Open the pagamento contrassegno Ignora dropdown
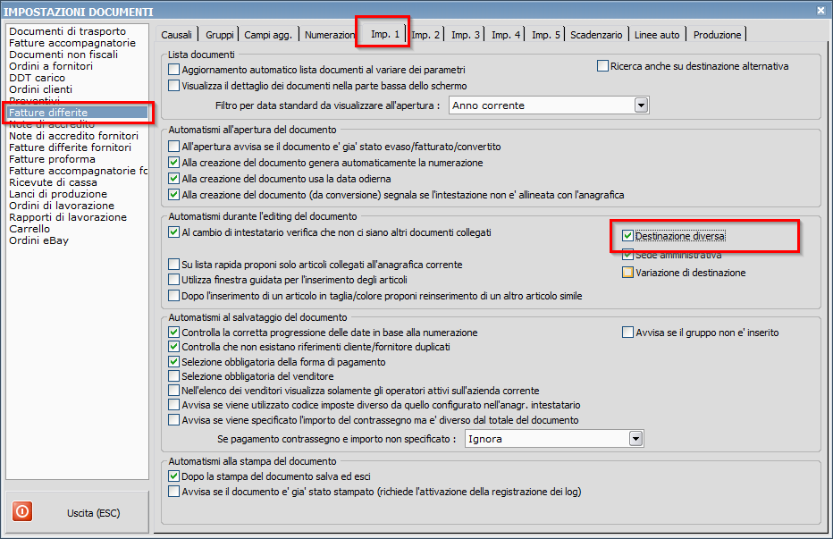The image size is (833, 539). 635,439
